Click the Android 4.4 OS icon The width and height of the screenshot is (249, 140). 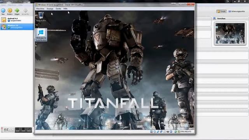tap(4, 20)
